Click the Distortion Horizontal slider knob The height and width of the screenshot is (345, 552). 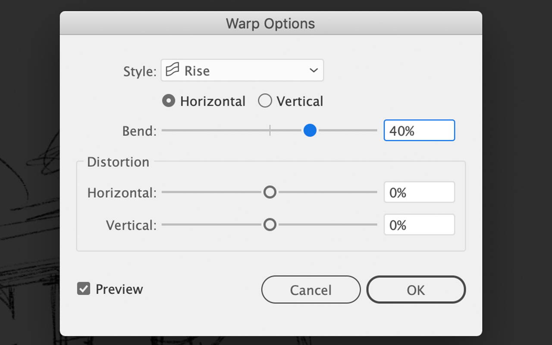pos(270,192)
